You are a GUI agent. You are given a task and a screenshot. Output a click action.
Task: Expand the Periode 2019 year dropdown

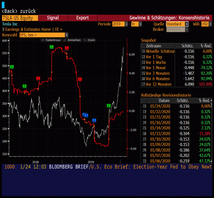[126, 24]
